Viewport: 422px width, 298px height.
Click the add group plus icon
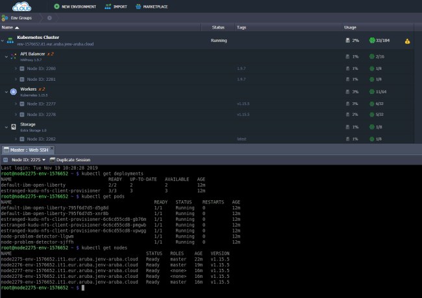[x=49, y=17]
